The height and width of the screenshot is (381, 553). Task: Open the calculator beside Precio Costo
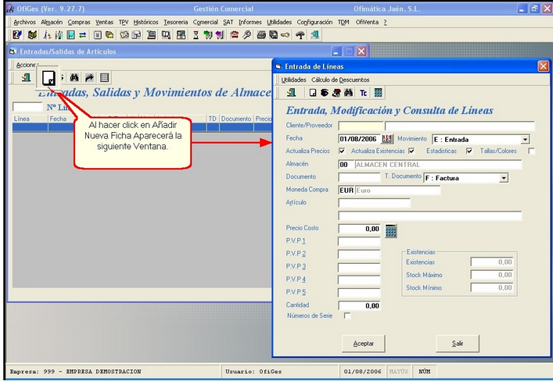tap(391, 230)
